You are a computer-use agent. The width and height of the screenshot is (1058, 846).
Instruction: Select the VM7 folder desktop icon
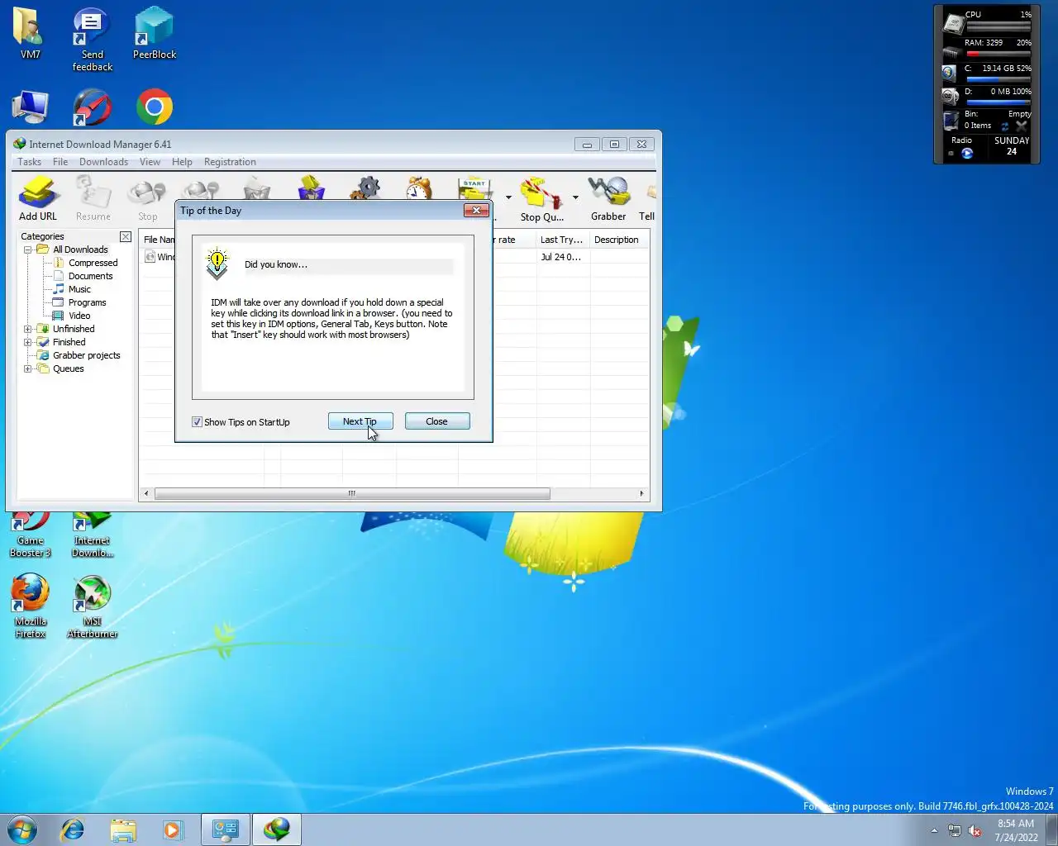[30, 33]
